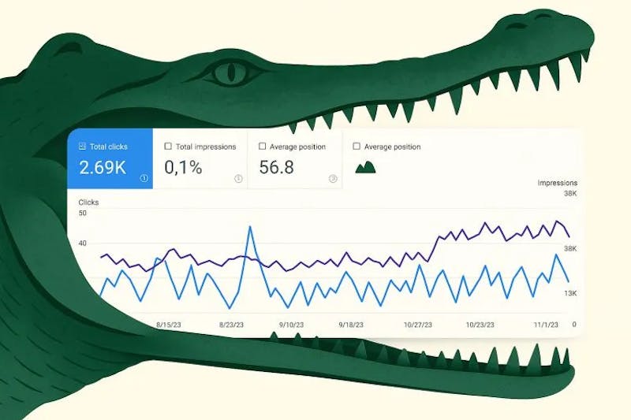Click the 56.8 average position value
Image resolution: width=631 pixels, height=420 pixels.
click(x=277, y=167)
